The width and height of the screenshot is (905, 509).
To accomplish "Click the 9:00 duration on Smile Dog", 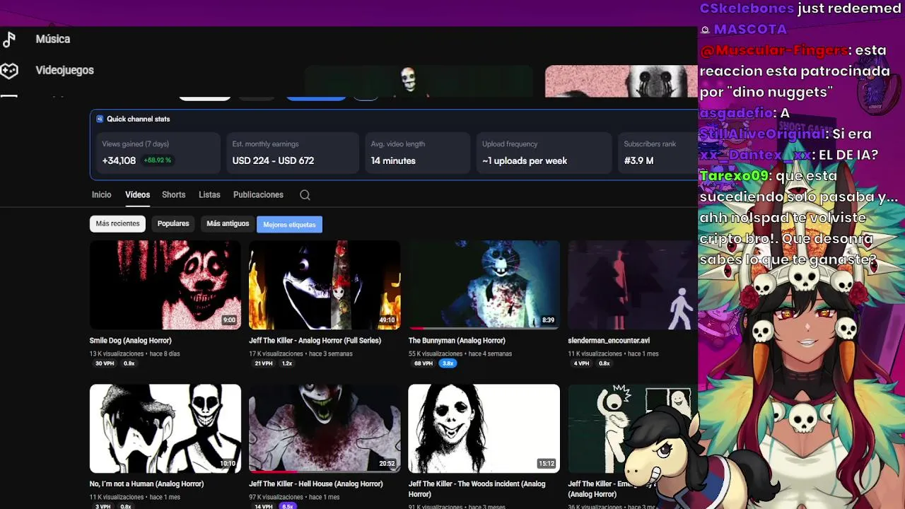I will [229, 320].
